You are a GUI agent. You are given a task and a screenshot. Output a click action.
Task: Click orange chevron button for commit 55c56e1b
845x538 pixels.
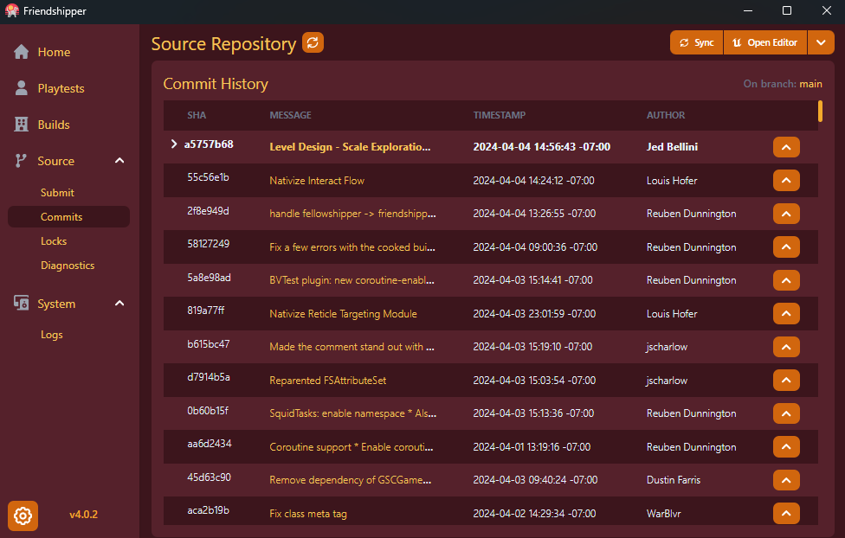coord(786,181)
